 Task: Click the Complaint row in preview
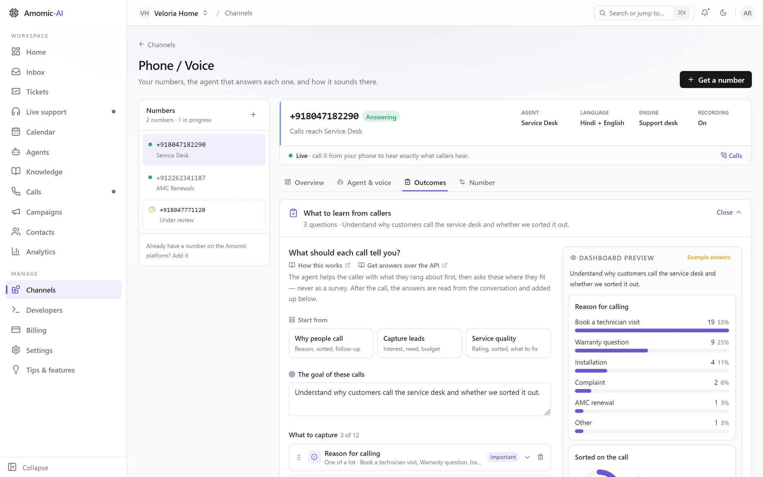[652, 386]
